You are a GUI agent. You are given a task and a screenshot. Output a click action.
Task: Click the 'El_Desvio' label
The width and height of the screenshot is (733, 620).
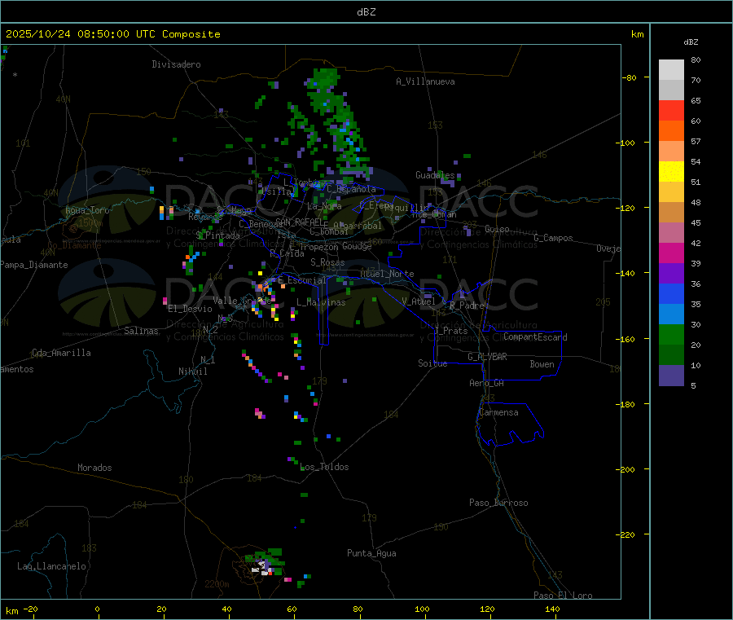point(191,309)
